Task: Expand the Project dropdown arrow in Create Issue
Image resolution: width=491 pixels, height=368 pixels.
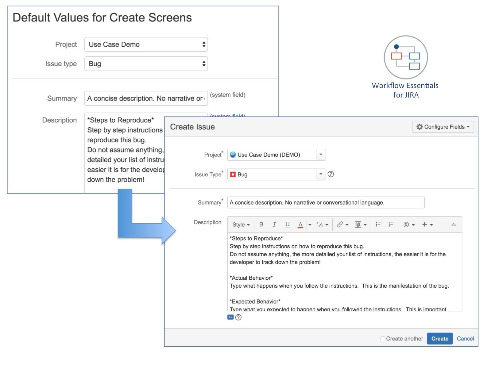Action: pyautogui.click(x=321, y=155)
